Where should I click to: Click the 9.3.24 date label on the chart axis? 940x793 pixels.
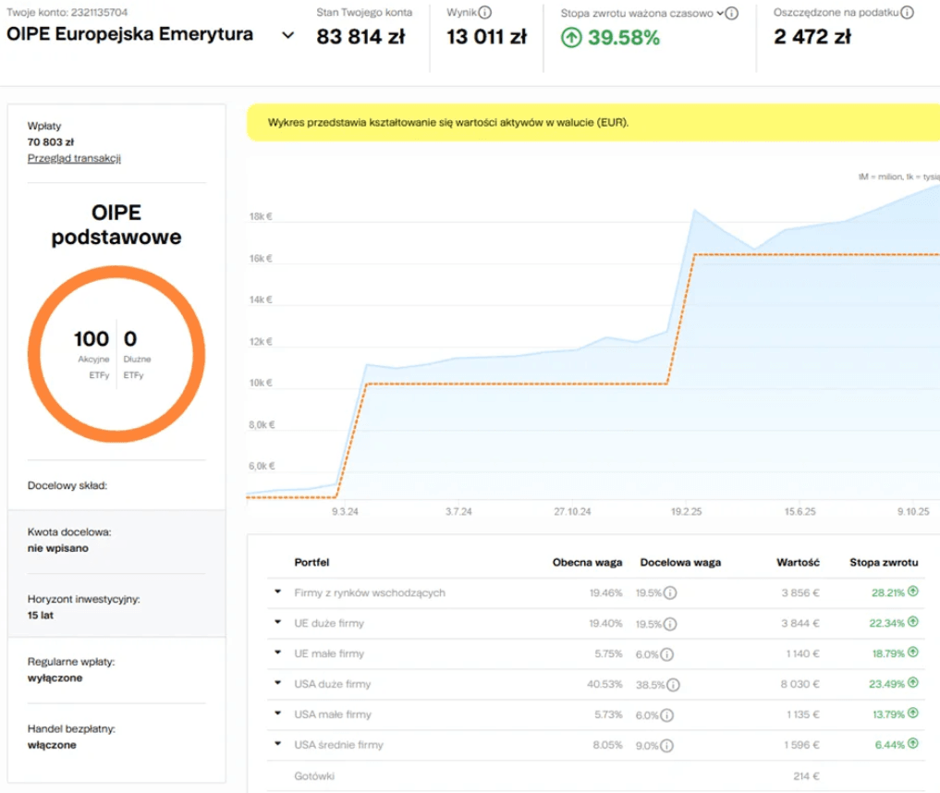pyautogui.click(x=345, y=511)
